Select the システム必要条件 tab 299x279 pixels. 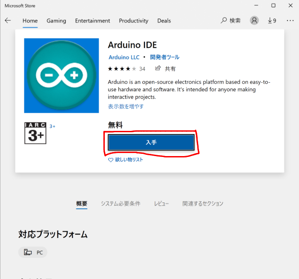tap(120, 203)
